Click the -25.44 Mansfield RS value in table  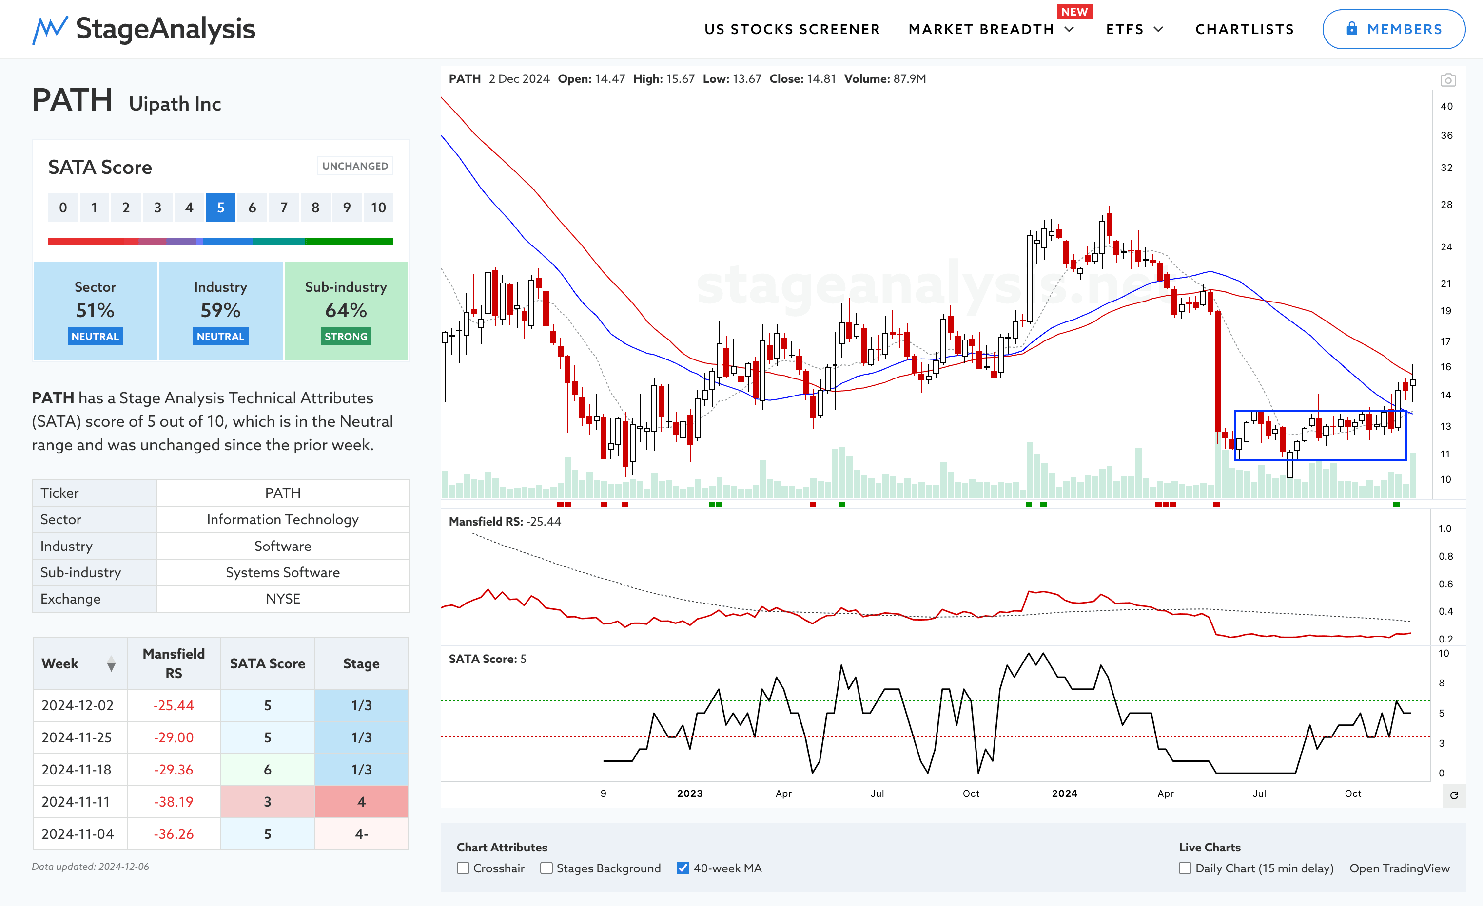click(x=174, y=705)
